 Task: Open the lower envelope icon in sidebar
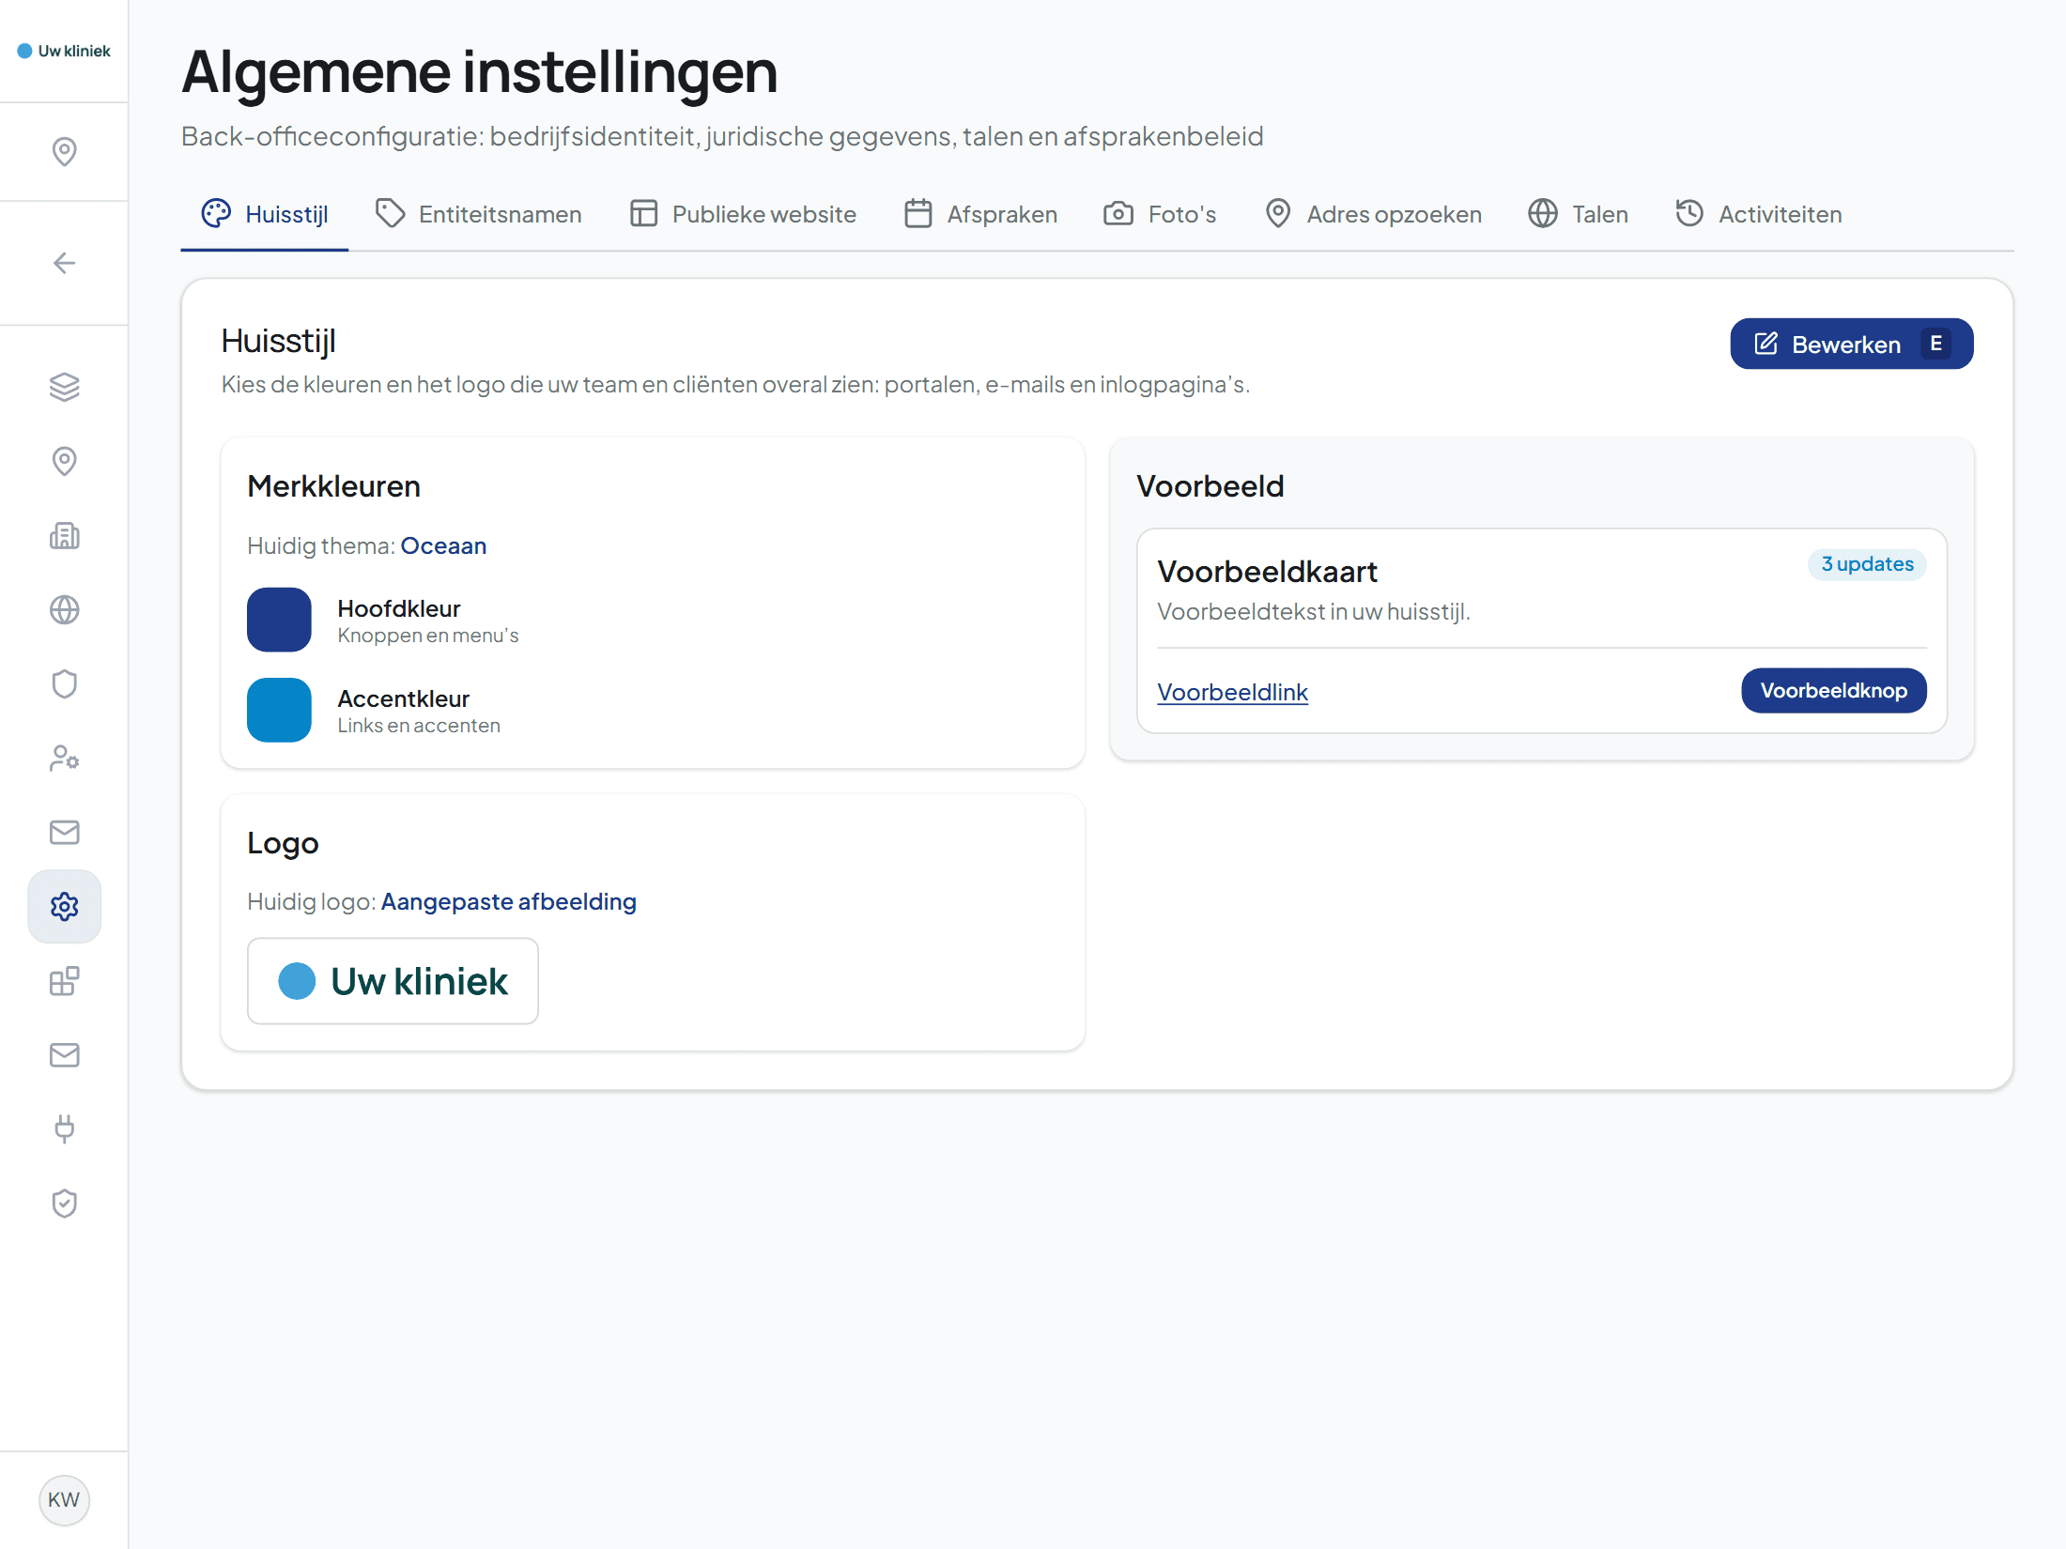pos(64,1055)
